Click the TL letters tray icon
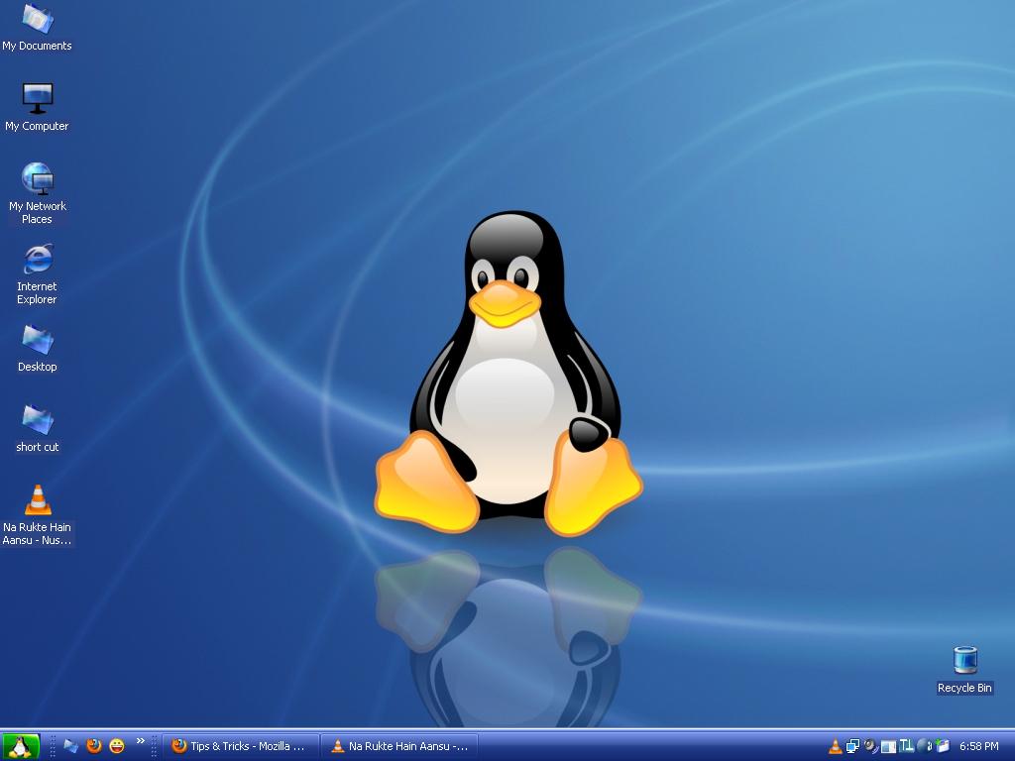 [906, 746]
